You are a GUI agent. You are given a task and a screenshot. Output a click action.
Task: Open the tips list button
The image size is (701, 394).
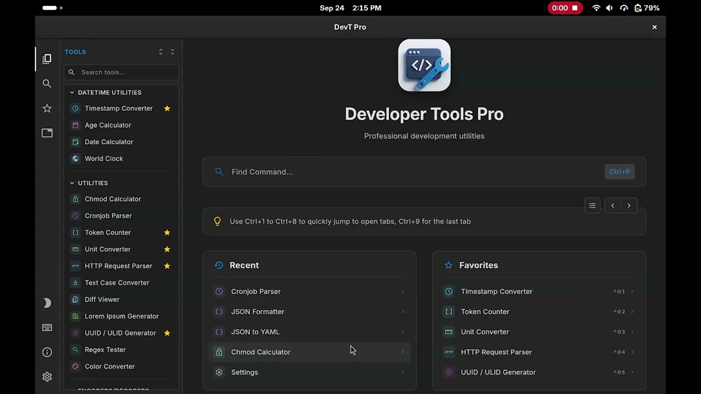click(x=592, y=205)
